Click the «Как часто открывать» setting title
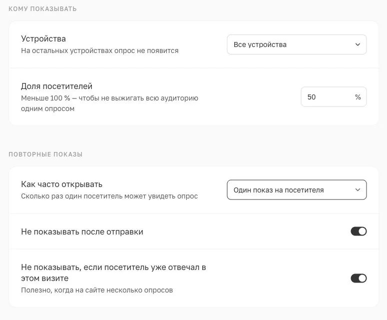 (62, 184)
